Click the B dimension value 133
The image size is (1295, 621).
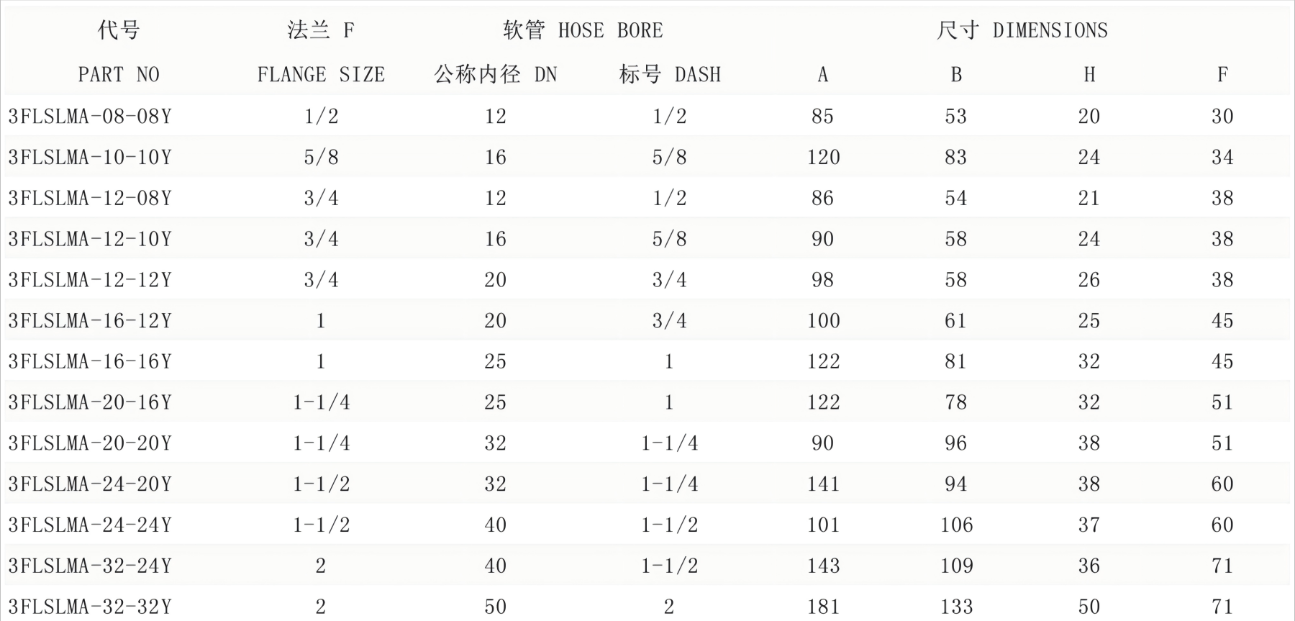coord(956,607)
